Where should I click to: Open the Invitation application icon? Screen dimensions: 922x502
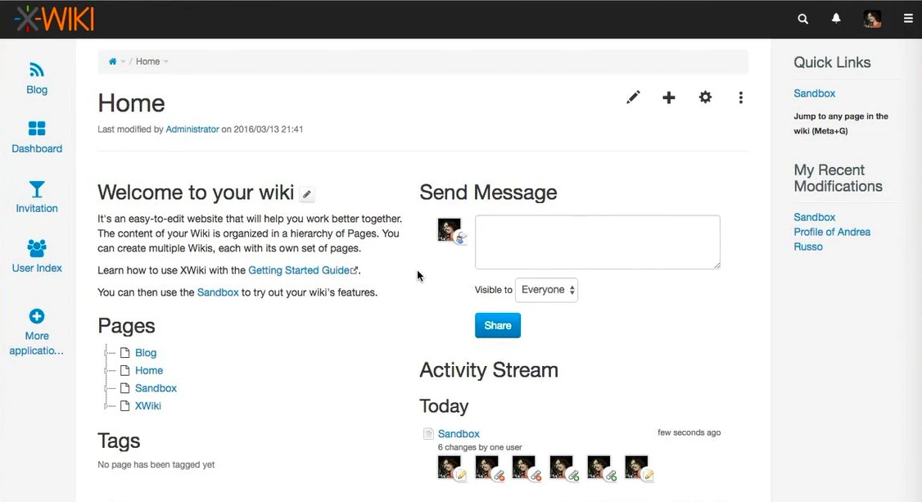[x=37, y=188]
